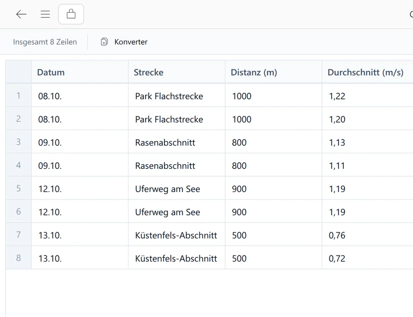Select the Distanz (m) column header
The height and width of the screenshot is (317, 413).
click(x=273, y=72)
